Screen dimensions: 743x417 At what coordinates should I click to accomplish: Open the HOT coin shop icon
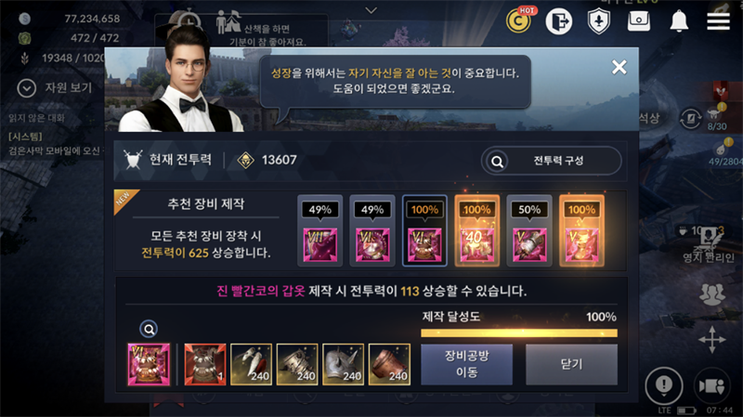pyautogui.click(x=520, y=20)
